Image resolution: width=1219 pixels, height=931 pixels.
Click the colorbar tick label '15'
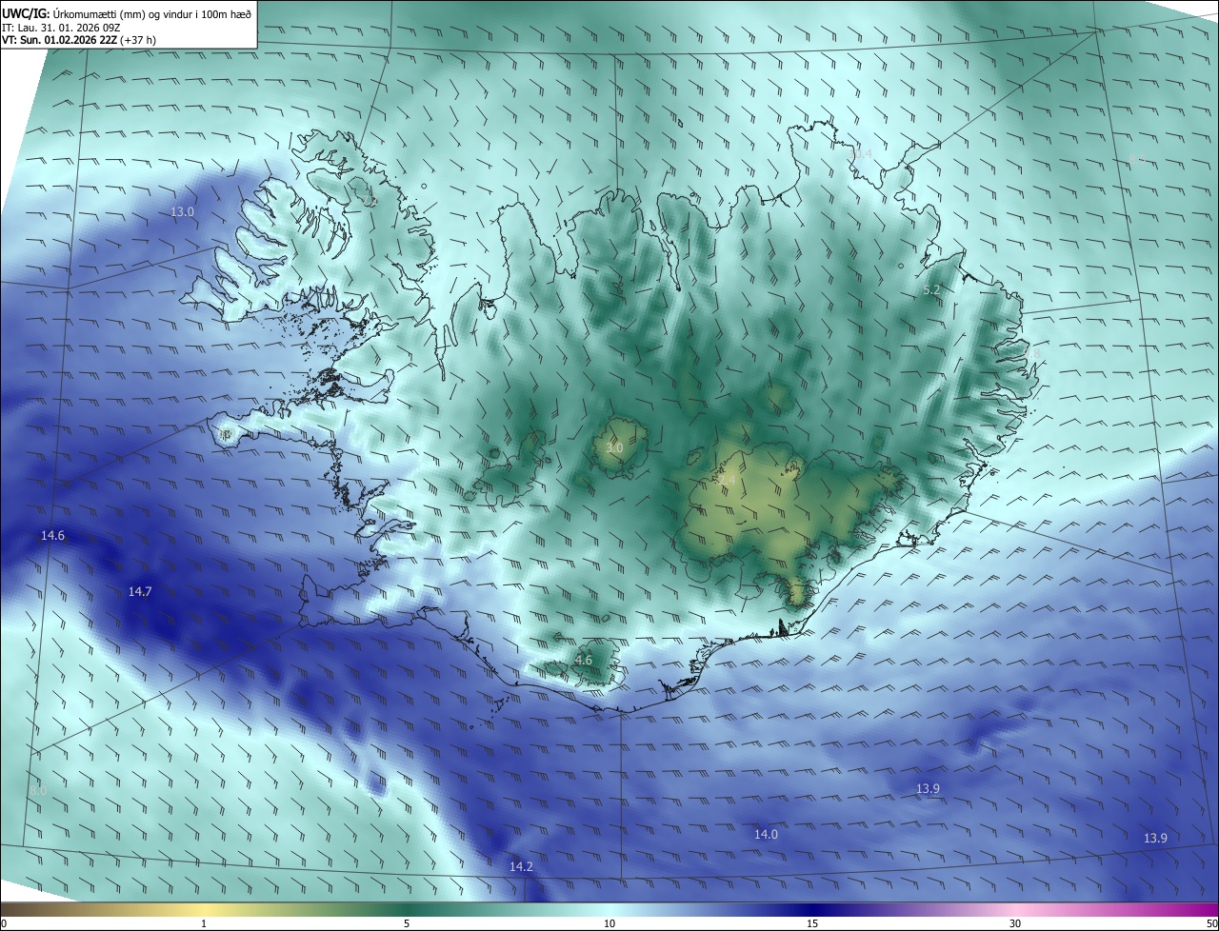click(812, 923)
